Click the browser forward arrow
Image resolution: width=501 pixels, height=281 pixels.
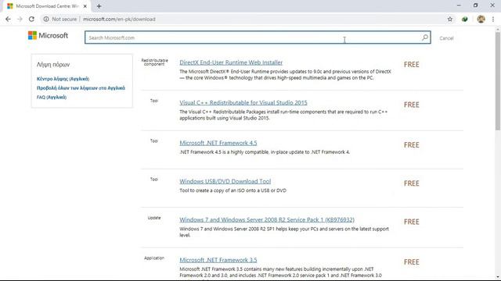[x=20, y=19]
